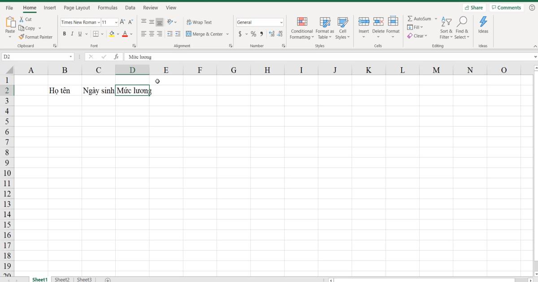Screen dimensions: 538x282
Task: Click the Increase Font Size icon
Action: click(x=121, y=21)
